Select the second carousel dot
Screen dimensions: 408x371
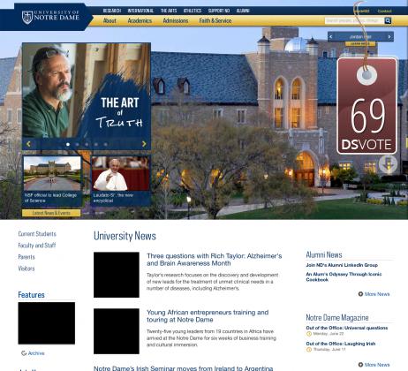(78, 144)
